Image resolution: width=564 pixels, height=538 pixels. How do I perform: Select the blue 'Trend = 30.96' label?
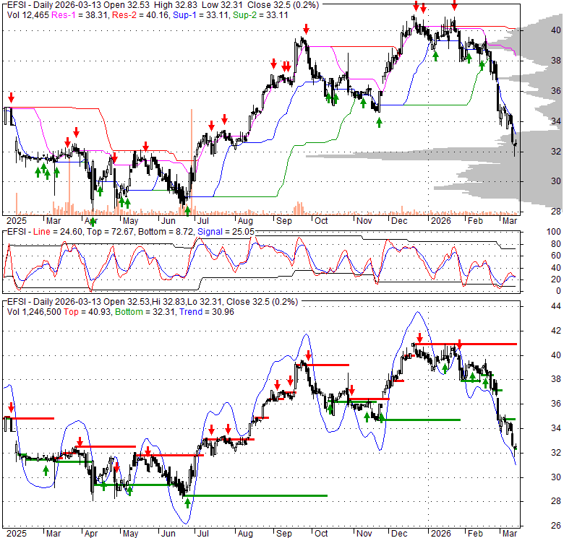(x=207, y=312)
